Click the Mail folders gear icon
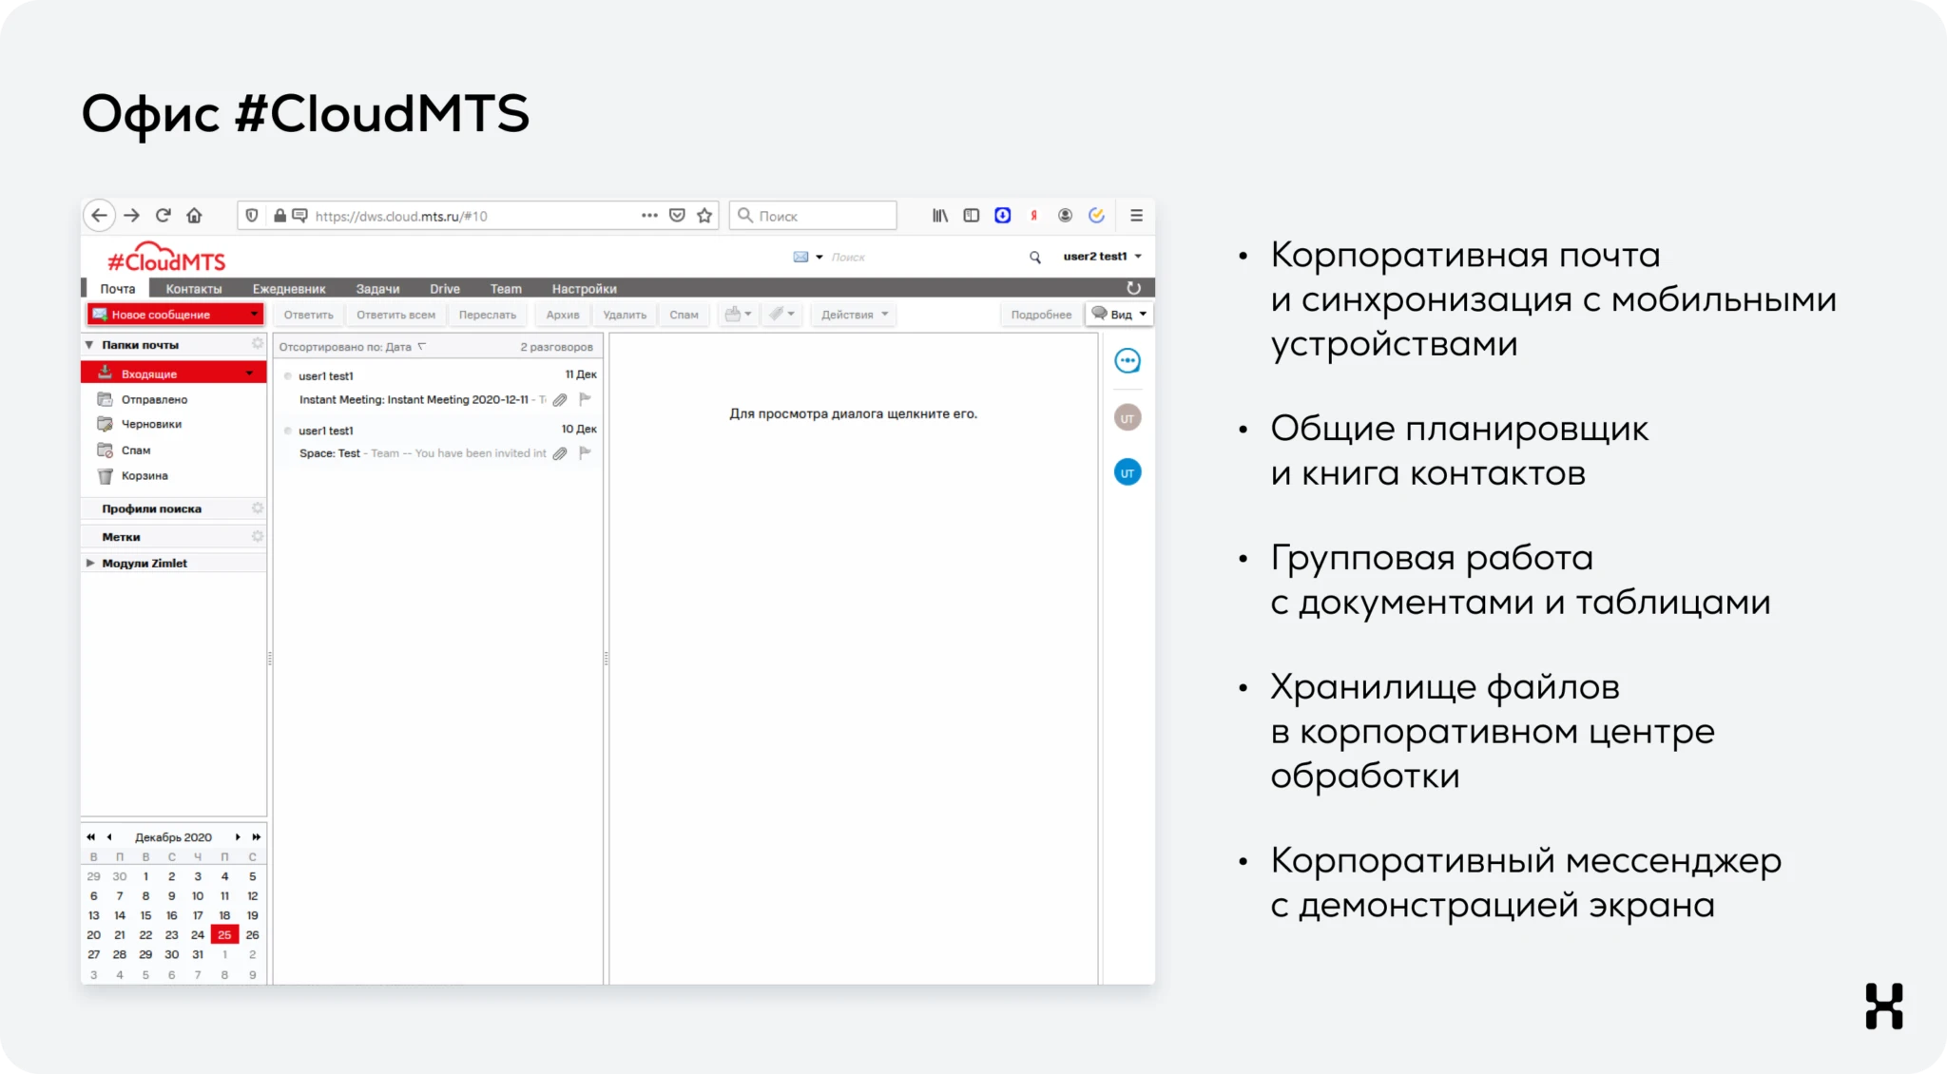The width and height of the screenshot is (1947, 1074). coord(257,344)
